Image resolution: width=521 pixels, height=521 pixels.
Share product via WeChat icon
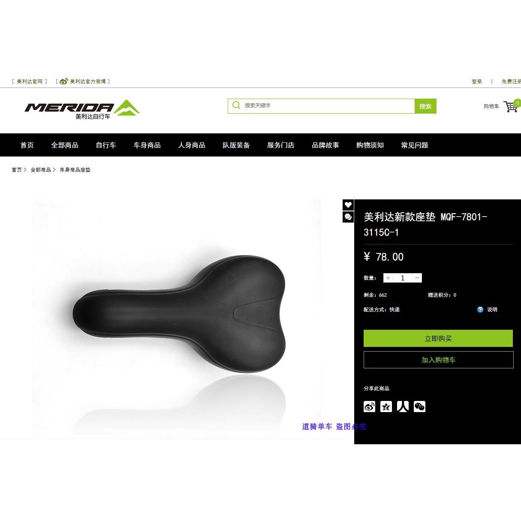[x=419, y=407]
